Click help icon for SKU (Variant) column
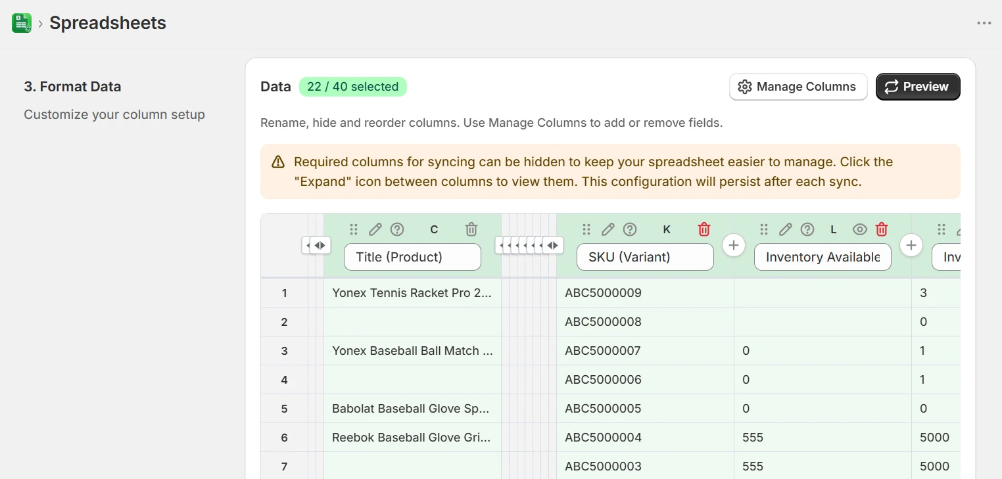This screenshot has height=479, width=1002. [x=630, y=229]
